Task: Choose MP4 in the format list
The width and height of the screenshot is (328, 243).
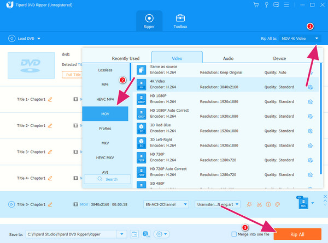Action: click(x=105, y=85)
